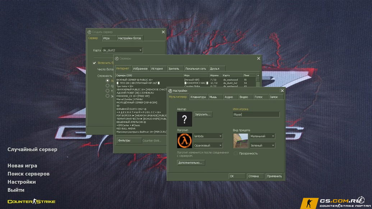Open Настройки from the main menu
Viewport: 372px width, 209px height.
click(x=22, y=182)
